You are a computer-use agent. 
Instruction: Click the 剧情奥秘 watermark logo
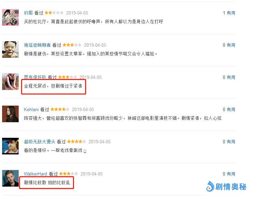tap(226, 186)
